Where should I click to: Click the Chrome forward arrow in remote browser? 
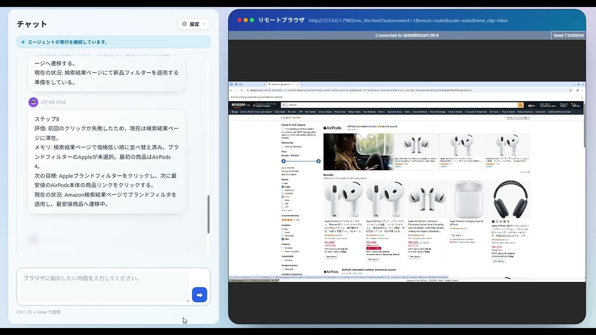pos(236,90)
